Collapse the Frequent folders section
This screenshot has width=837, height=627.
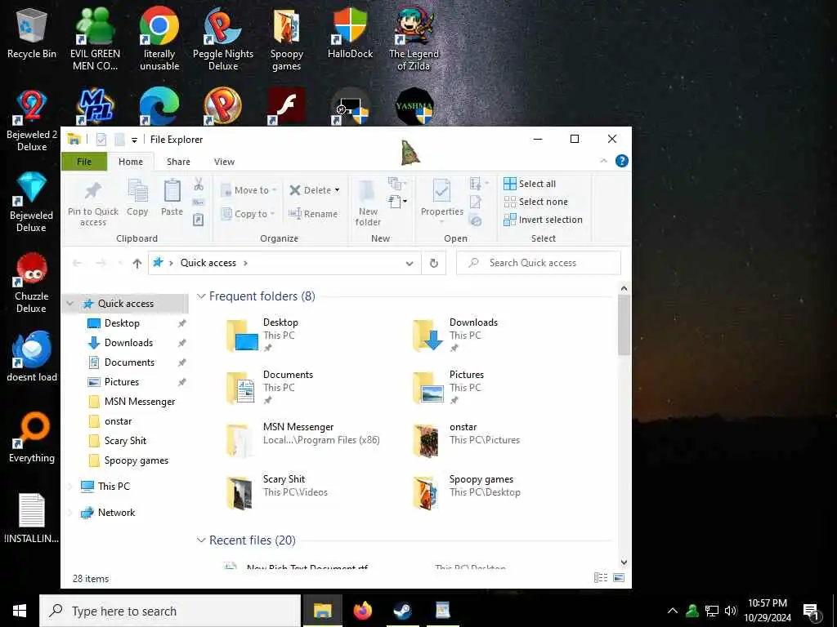click(x=201, y=296)
